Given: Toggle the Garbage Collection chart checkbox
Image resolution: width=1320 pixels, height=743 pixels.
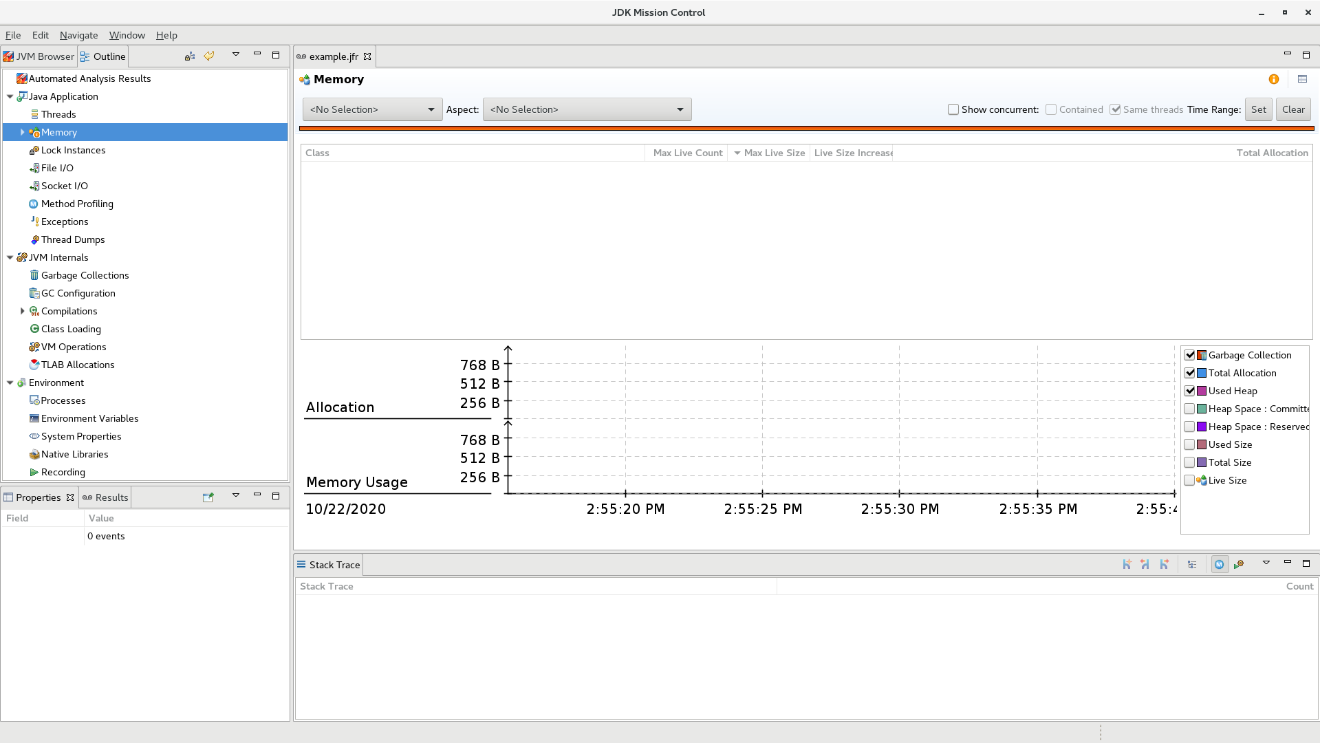Looking at the screenshot, I should (1189, 355).
